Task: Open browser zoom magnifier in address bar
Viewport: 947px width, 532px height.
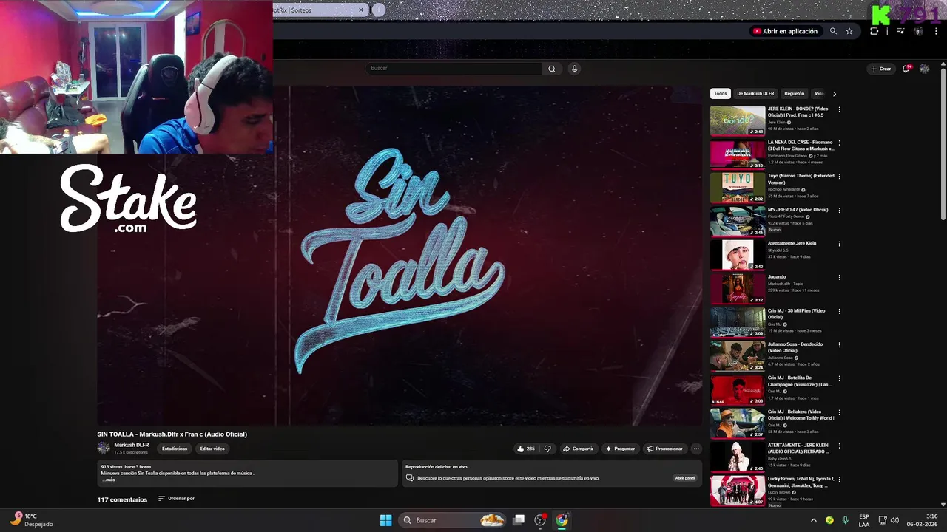Action: point(833,31)
